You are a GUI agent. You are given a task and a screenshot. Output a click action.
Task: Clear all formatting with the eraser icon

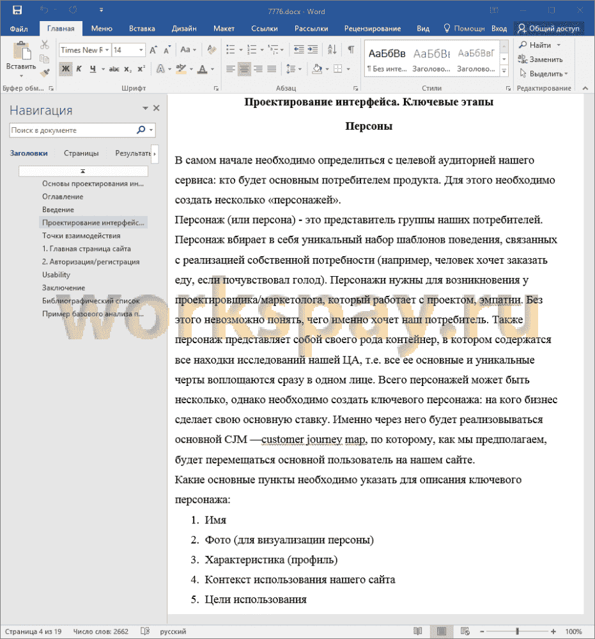212,50
